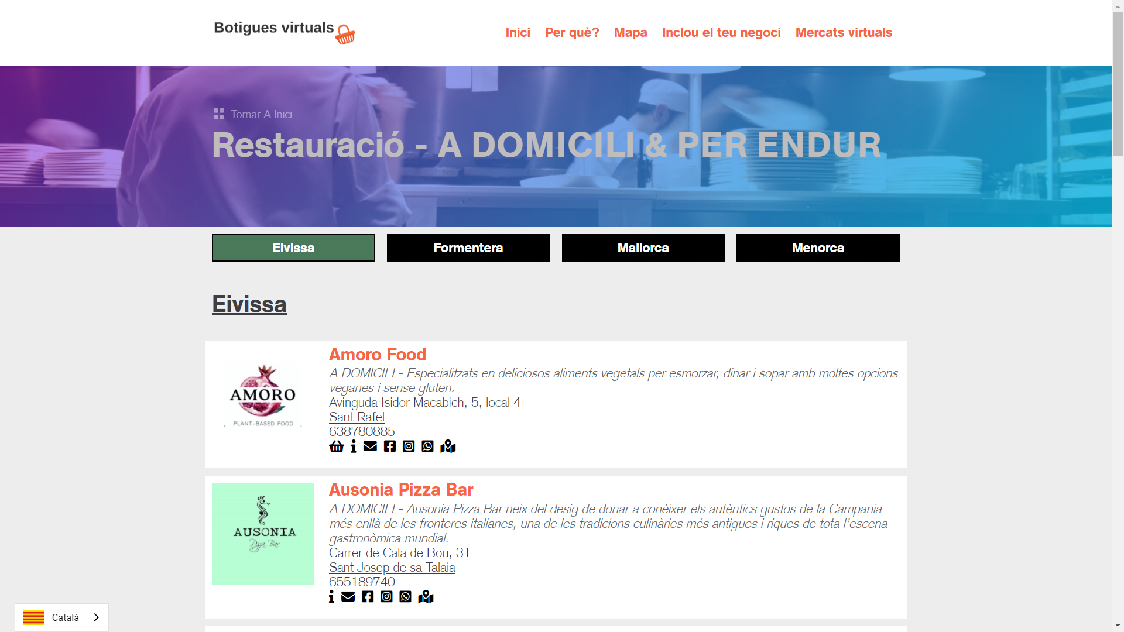Click the scrollbar down arrow
The width and height of the screenshot is (1124, 632).
tap(1118, 626)
